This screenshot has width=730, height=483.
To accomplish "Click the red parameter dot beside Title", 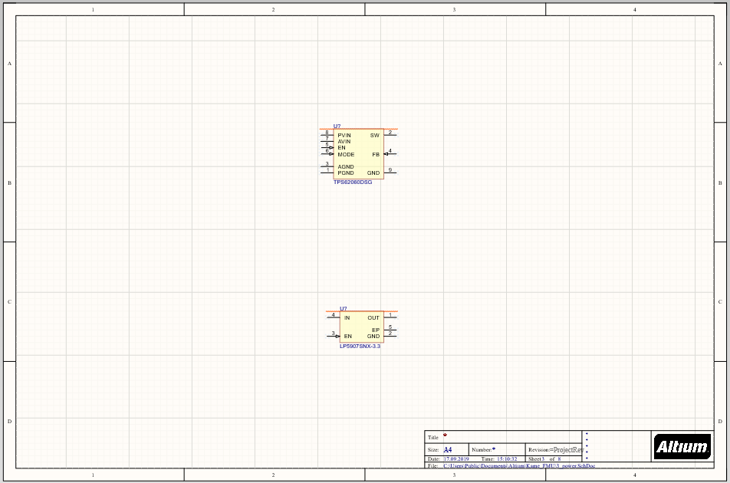I will pyautogui.click(x=445, y=434).
